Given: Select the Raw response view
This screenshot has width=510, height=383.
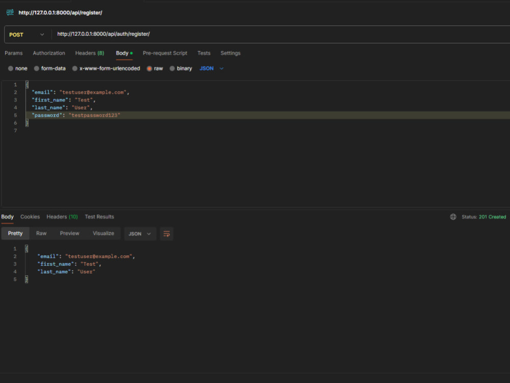Looking at the screenshot, I should [41, 233].
